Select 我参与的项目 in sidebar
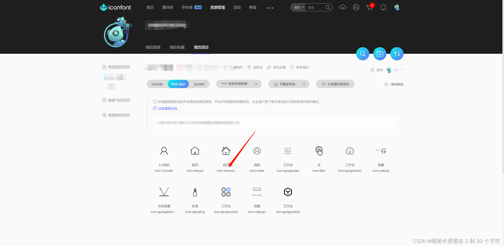The width and height of the screenshot is (504, 246). (x=116, y=100)
